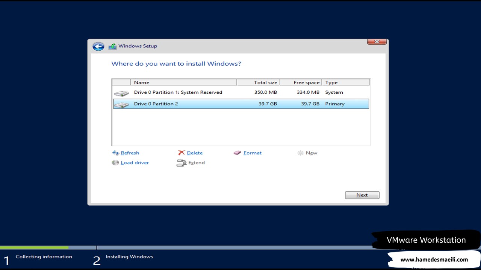Screen dimensions: 481x270
Task: Click the 334.0 MB free space cell
Action: coord(308,92)
